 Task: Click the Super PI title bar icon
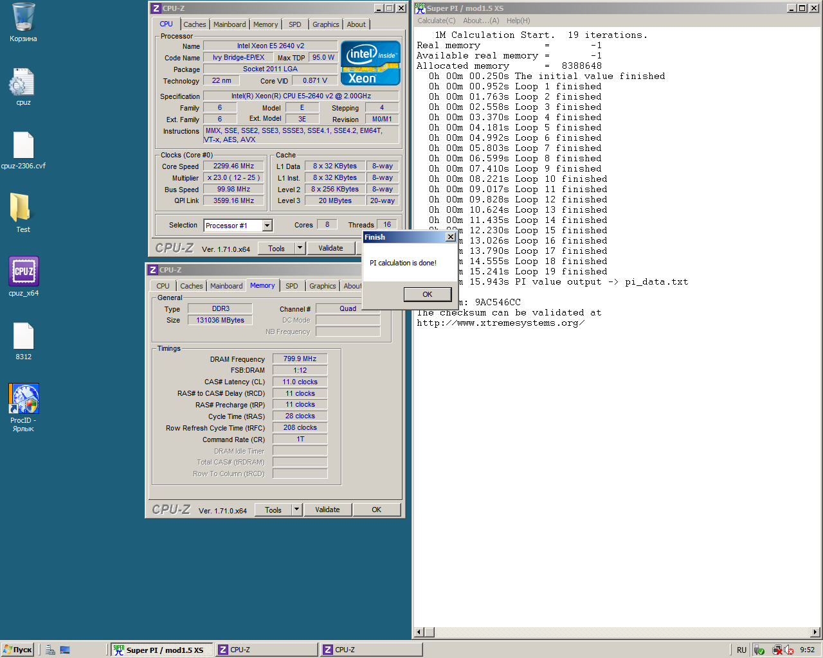point(420,8)
